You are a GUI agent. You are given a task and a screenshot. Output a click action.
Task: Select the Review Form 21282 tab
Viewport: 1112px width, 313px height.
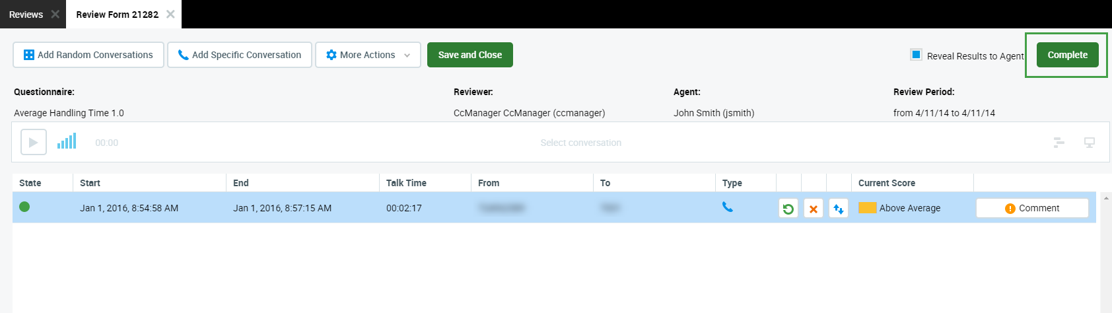click(117, 15)
